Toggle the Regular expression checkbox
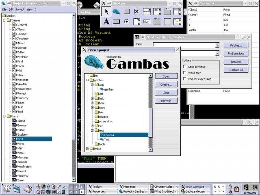 [185, 79]
